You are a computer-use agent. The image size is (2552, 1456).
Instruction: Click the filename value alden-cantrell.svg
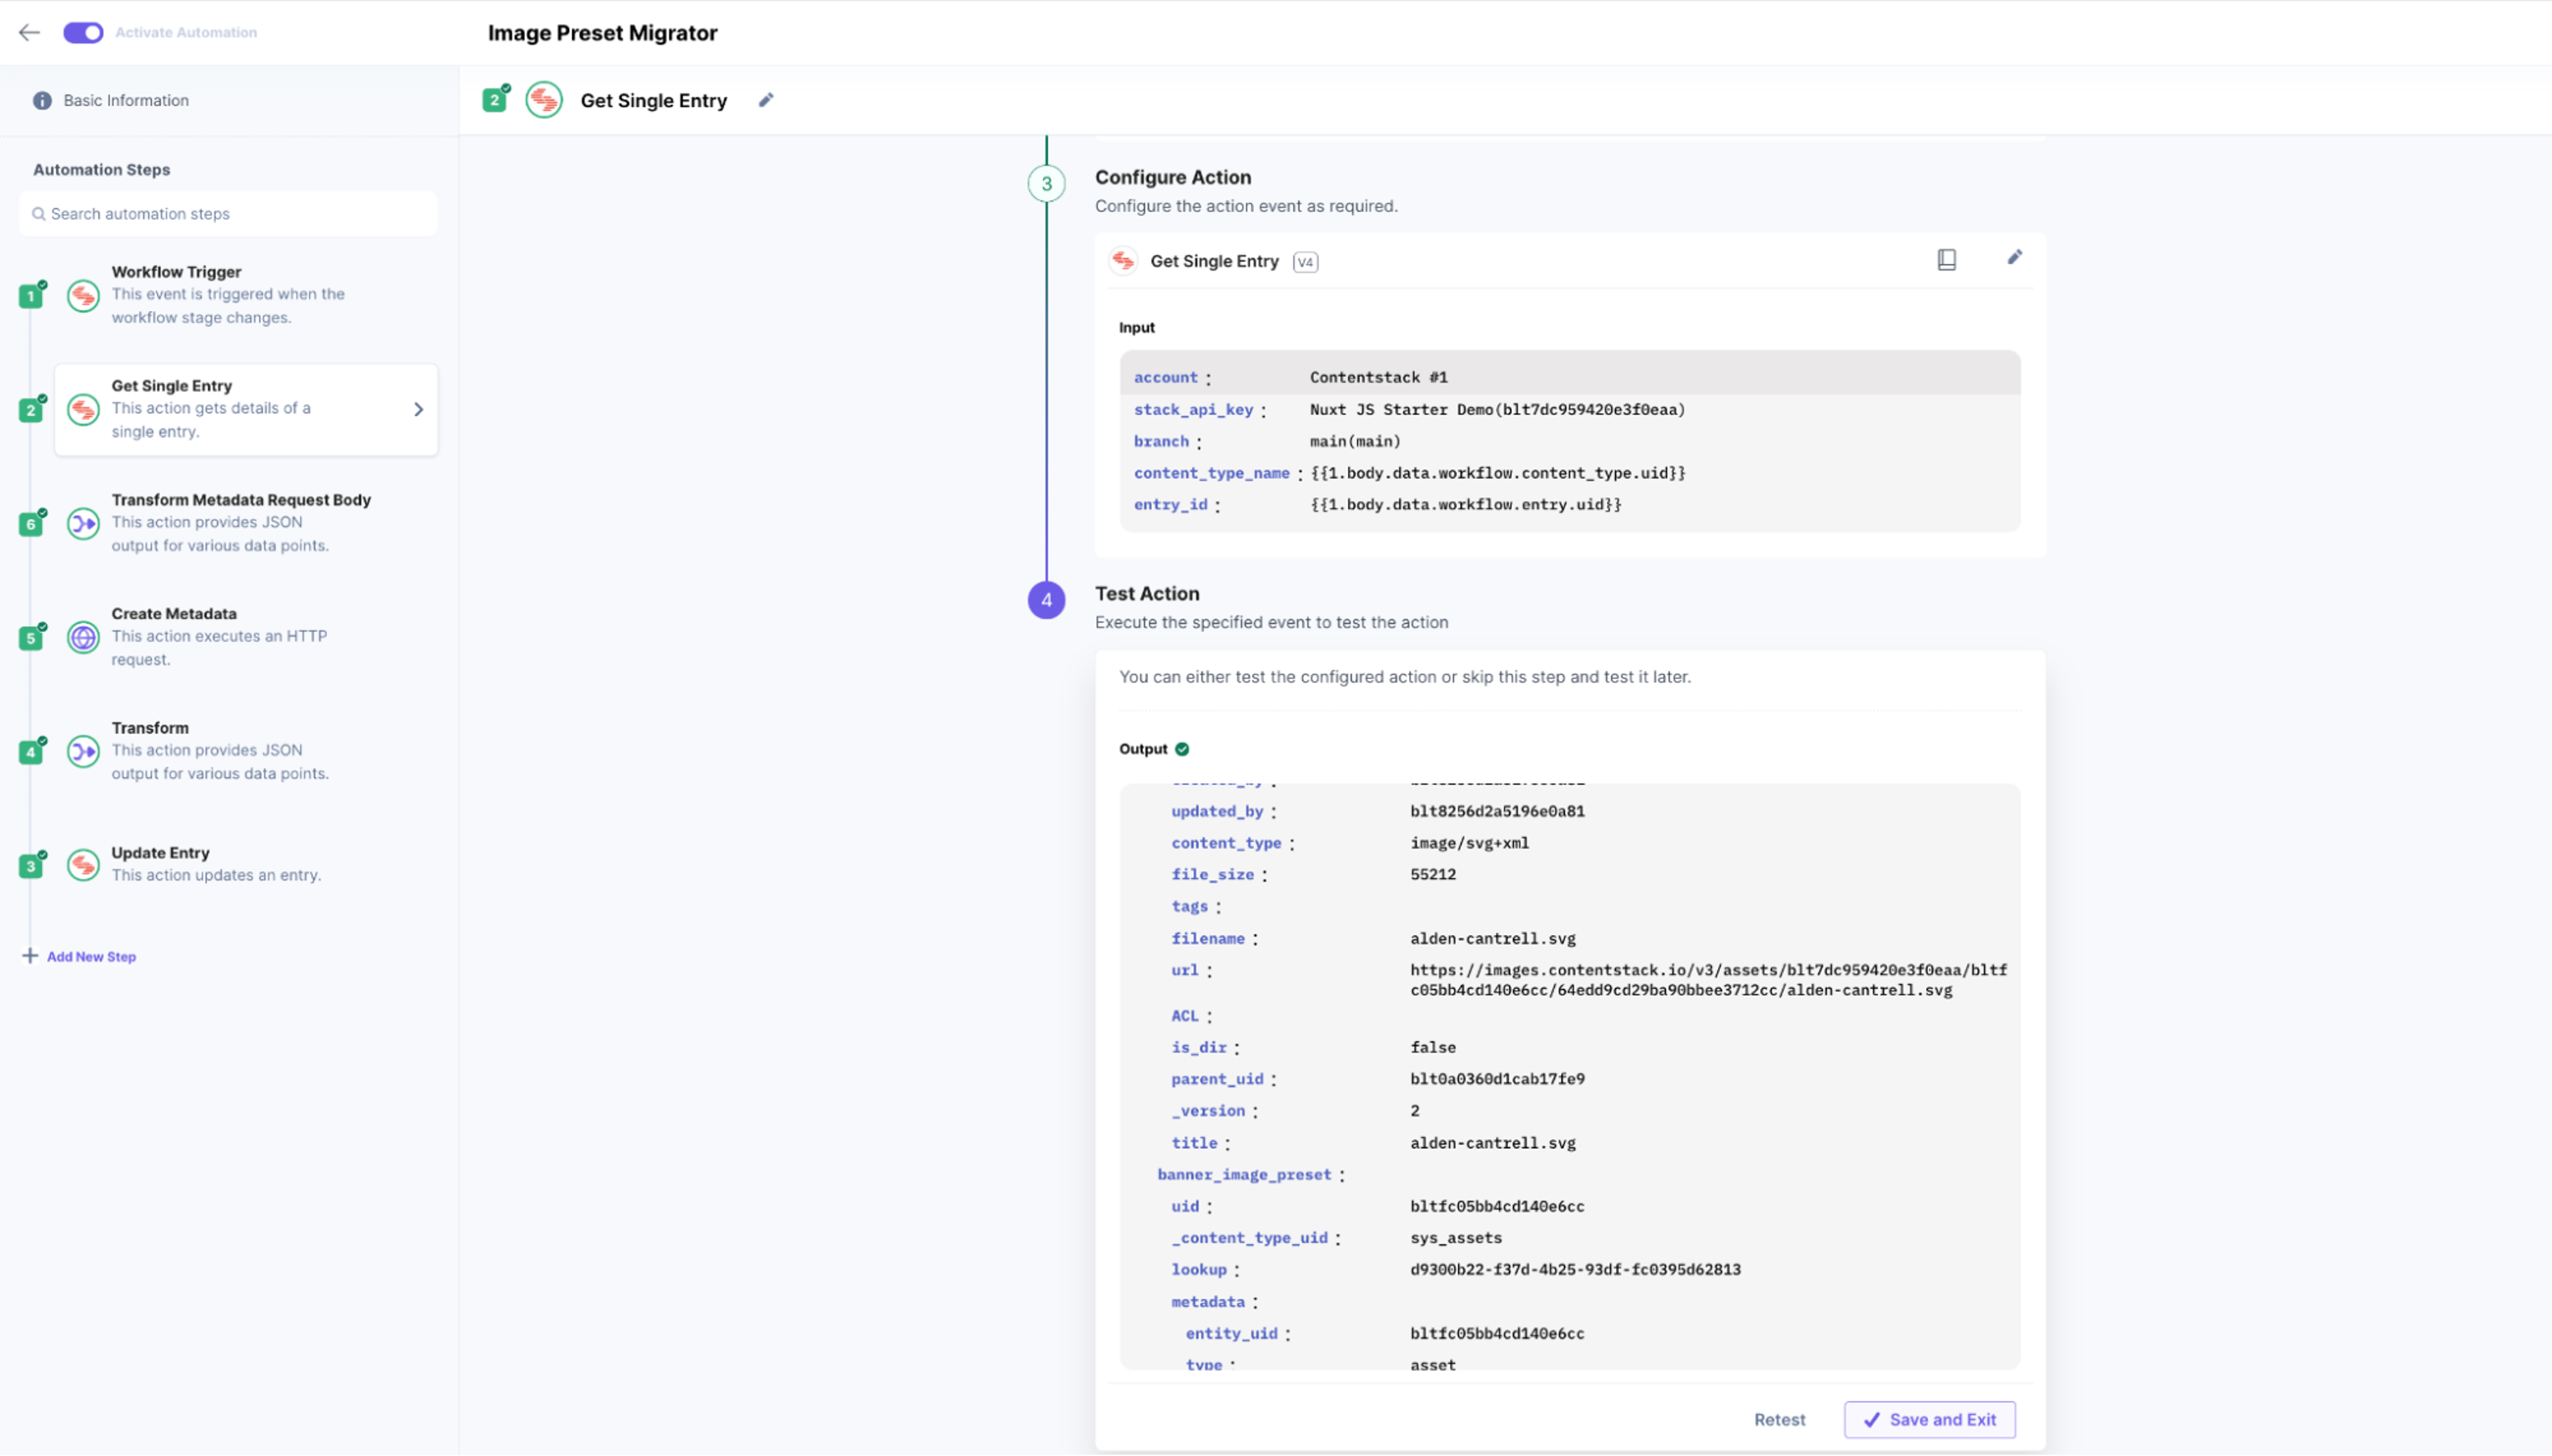(x=1492, y=939)
